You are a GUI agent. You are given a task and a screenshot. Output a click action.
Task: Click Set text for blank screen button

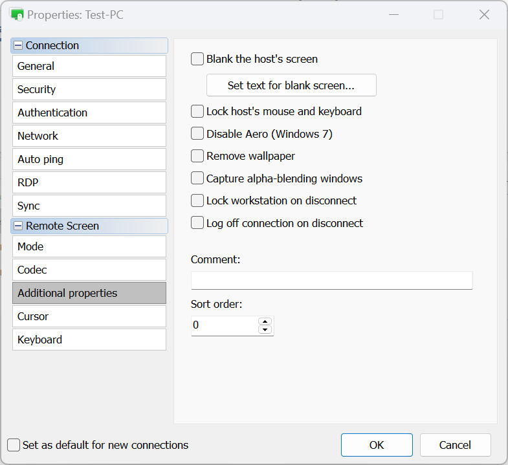(291, 85)
